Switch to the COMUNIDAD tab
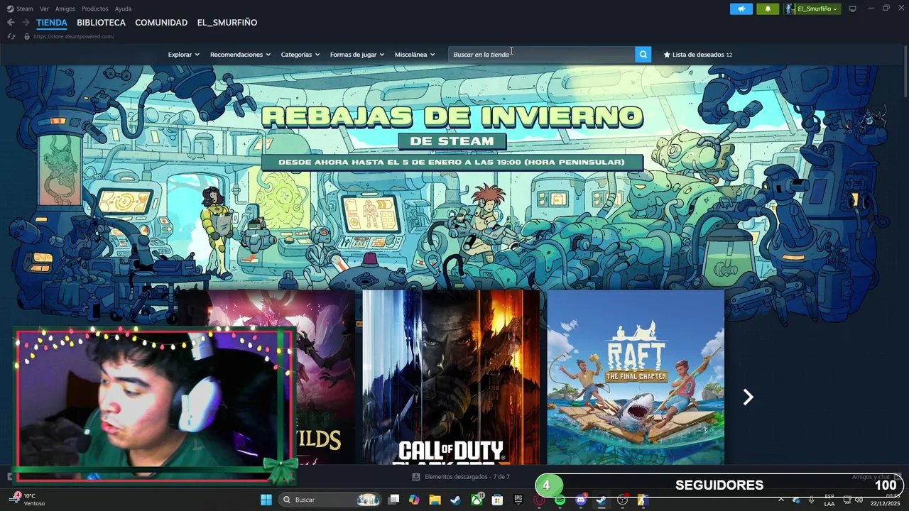 (x=161, y=23)
